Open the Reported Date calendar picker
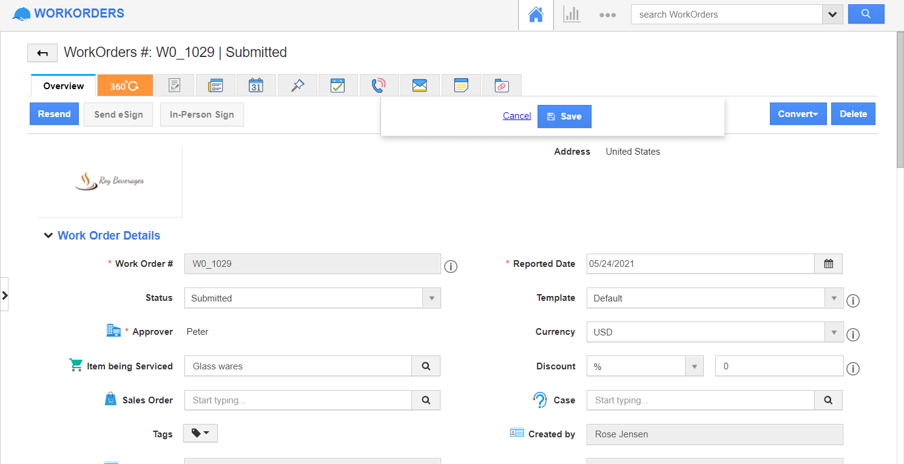Viewport: 904px width, 464px height. (828, 264)
